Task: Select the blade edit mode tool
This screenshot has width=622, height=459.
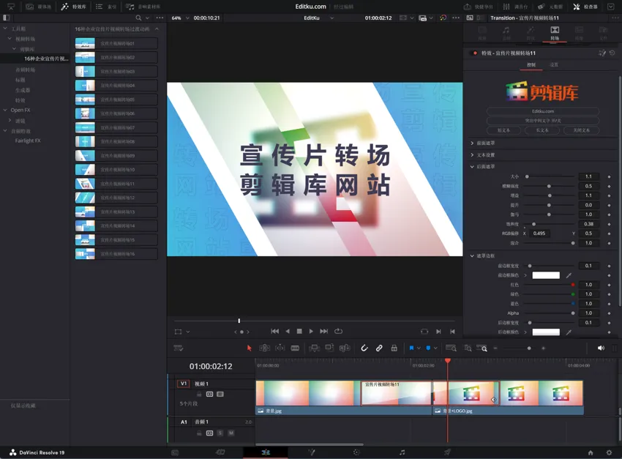Action: pos(295,348)
